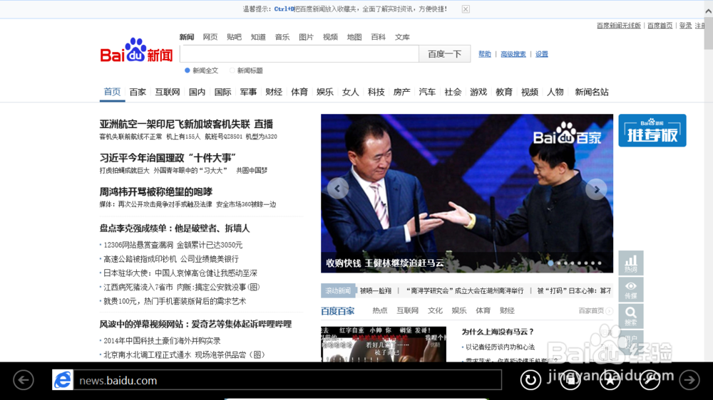Open the 高级搜索 link

pos(513,54)
